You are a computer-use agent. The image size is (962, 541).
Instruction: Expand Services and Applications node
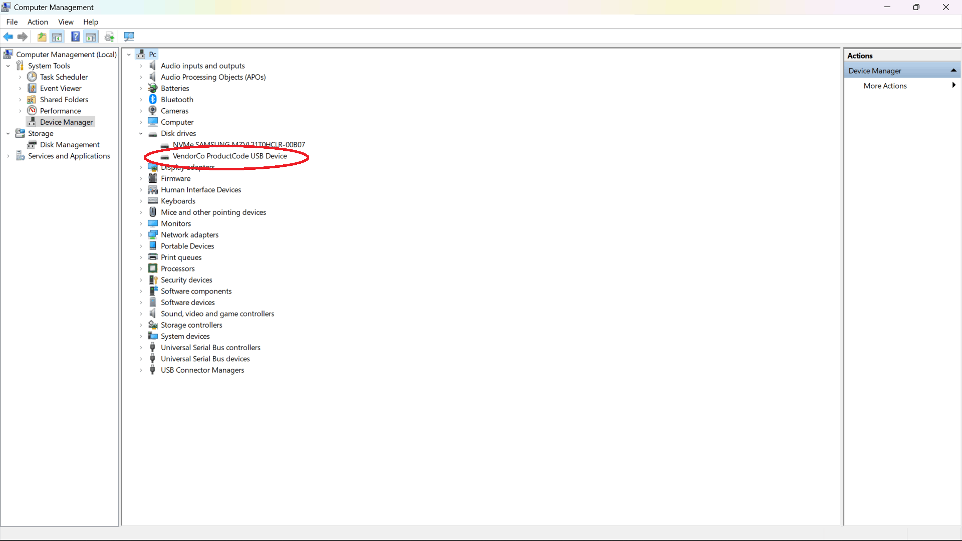pos(8,156)
